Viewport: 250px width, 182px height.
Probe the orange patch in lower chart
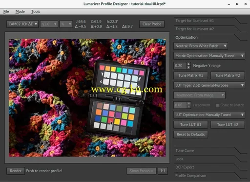tap(99, 112)
